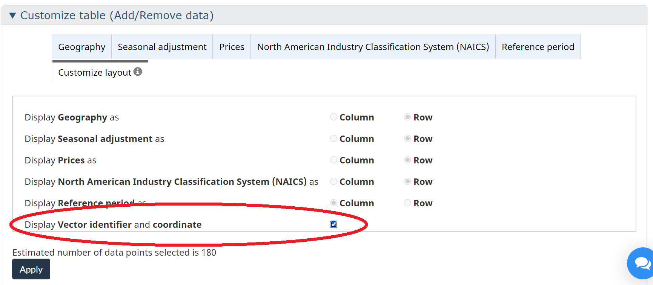Choose Row for Prices display

[407, 160]
